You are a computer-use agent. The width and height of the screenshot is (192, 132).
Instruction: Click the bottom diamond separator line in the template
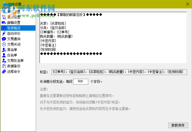click(71, 54)
